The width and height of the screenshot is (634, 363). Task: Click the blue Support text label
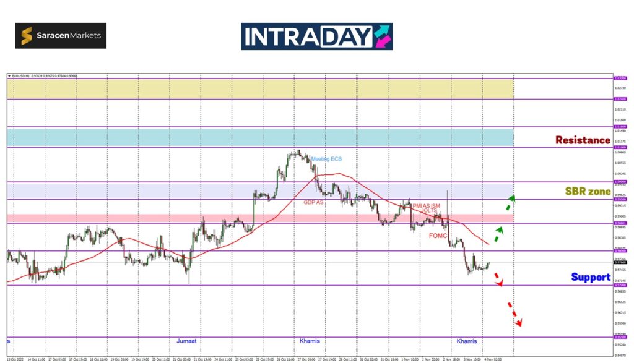point(591,277)
